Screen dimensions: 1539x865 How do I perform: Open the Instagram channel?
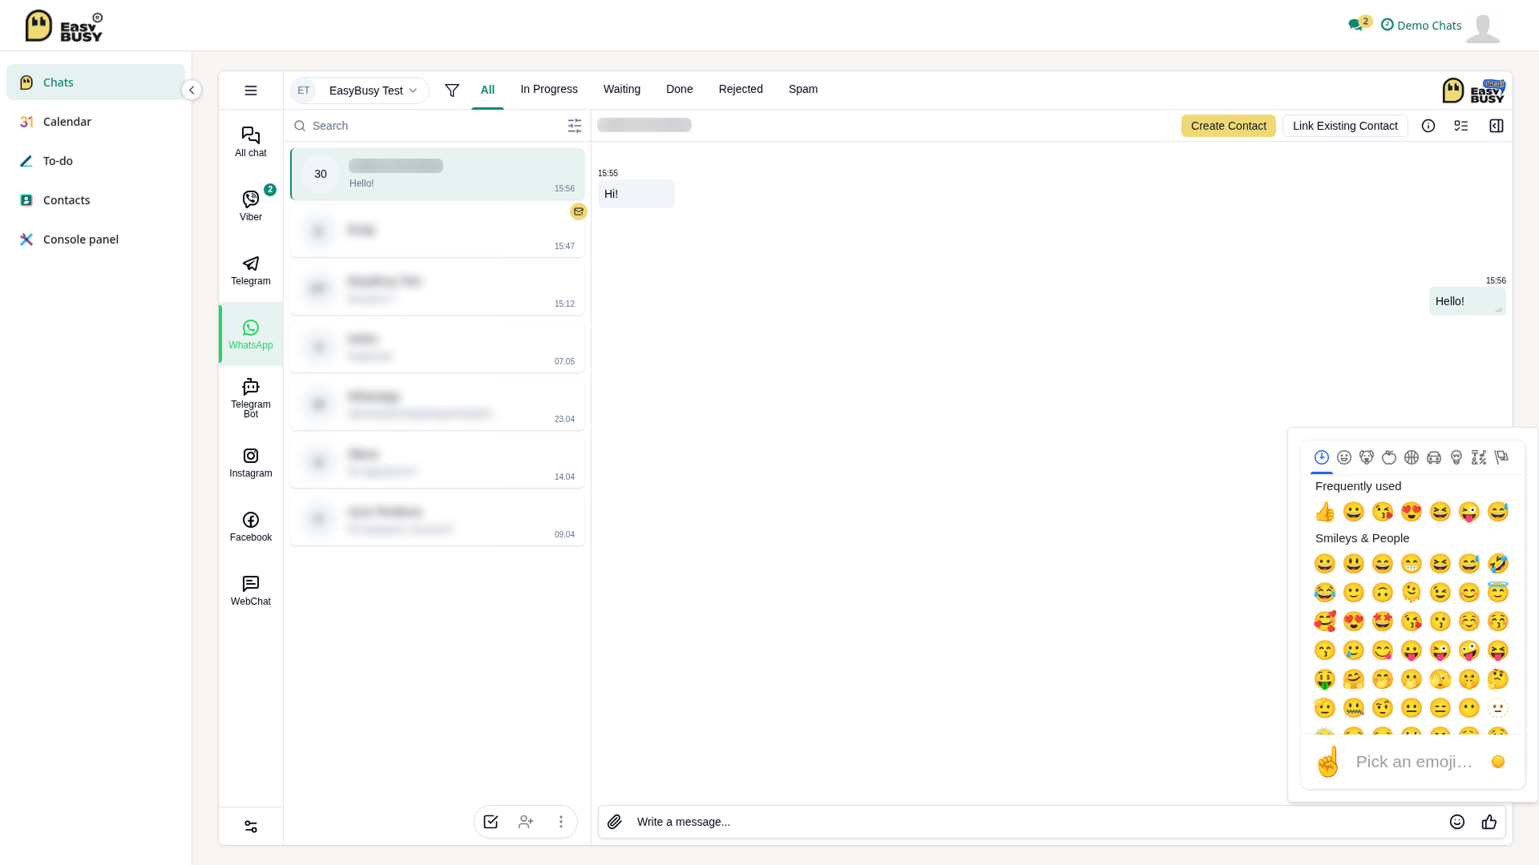point(251,462)
